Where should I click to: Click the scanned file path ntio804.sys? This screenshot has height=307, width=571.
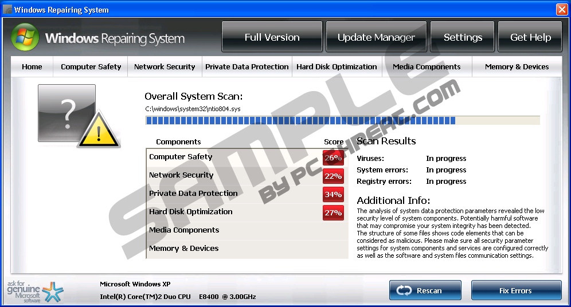193,109
